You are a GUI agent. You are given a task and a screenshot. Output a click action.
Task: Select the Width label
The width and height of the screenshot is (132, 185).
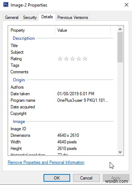pyautogui.click(x=16, y=142)
